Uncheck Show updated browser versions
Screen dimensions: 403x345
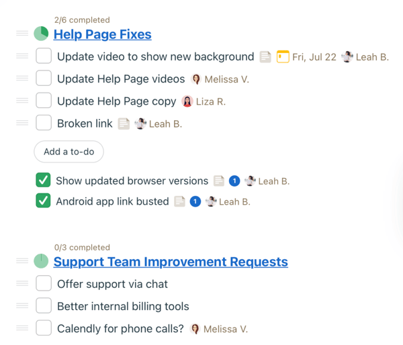pyautogui.click(x=43, y=180)
